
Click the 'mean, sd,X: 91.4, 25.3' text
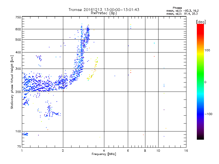[182, 14]
